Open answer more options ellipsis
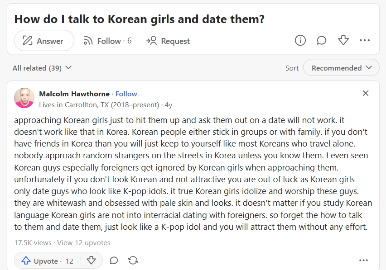Viewport: 386px width, 270px height. click(363, 261)
